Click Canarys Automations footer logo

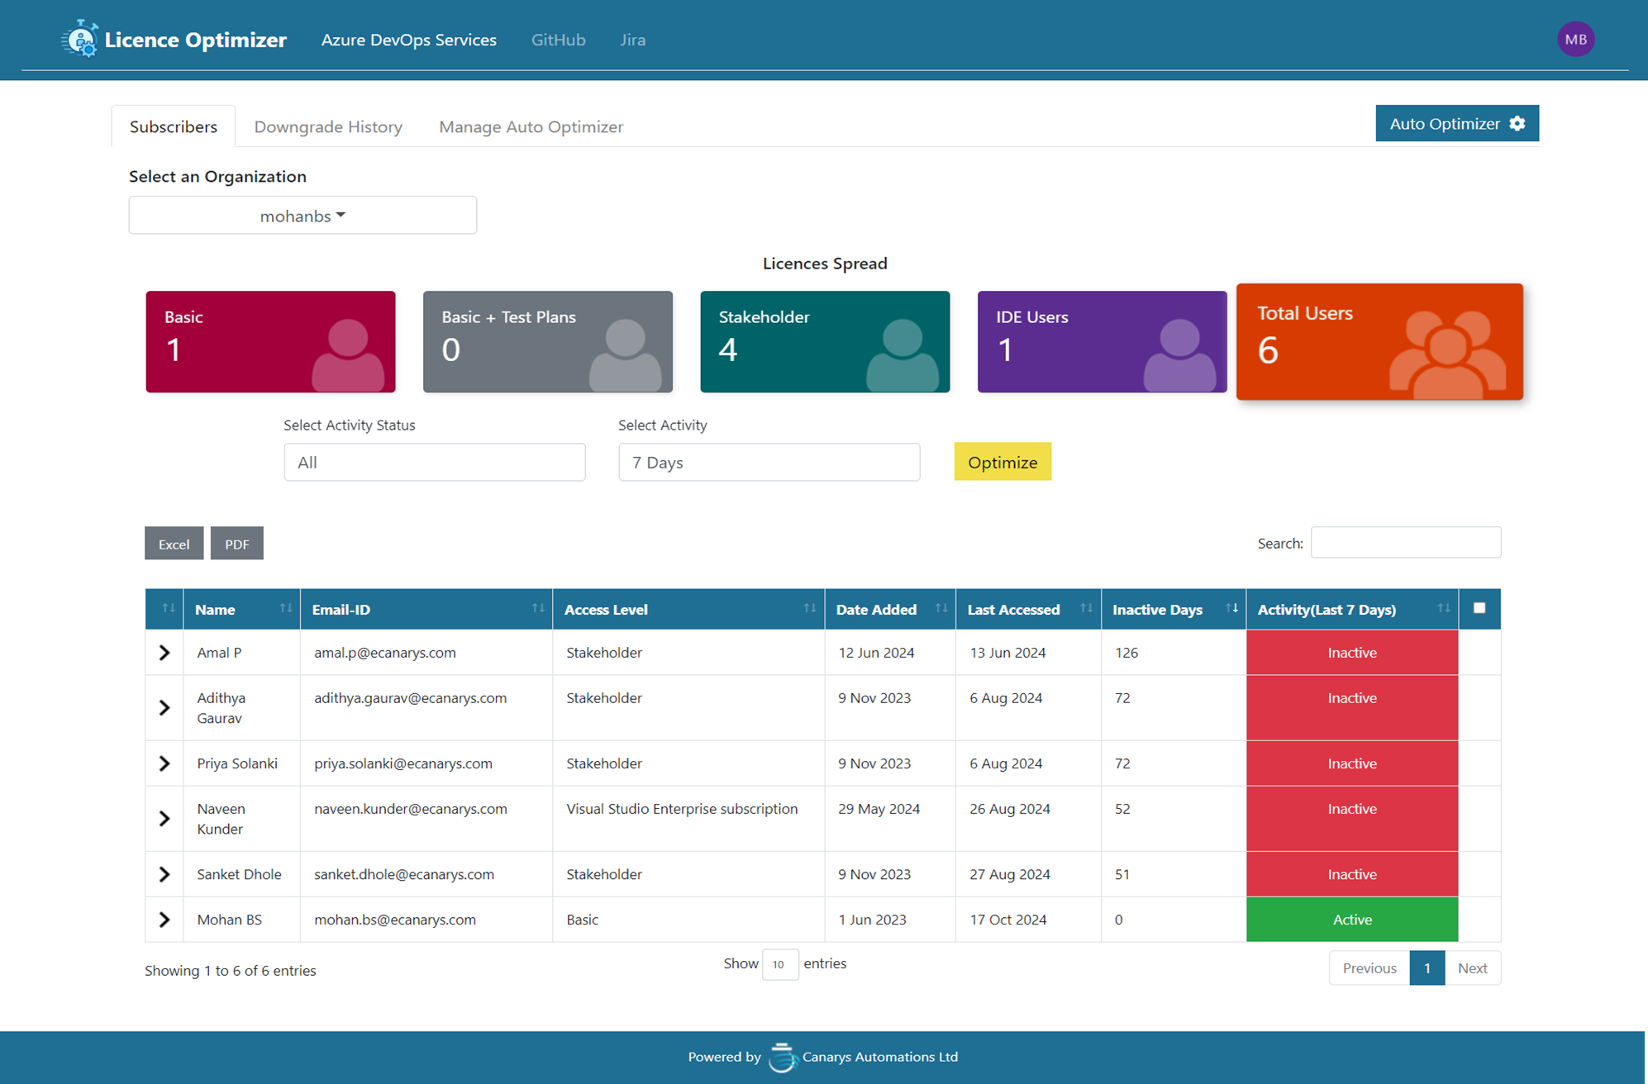coord(782,1057)
